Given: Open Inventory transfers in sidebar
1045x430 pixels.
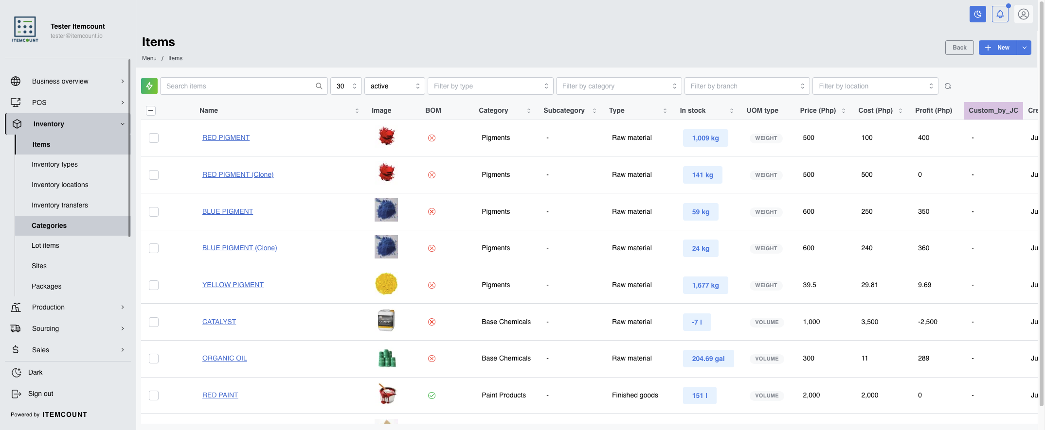Looking at the screenshot, I should (x=60, y=205).
